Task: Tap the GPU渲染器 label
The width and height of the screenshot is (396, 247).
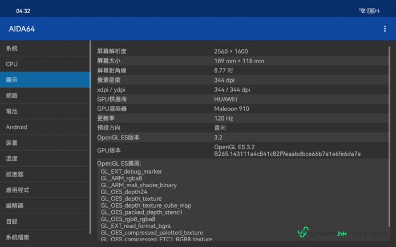Action: pyautogui.click(x=112, y=109)
